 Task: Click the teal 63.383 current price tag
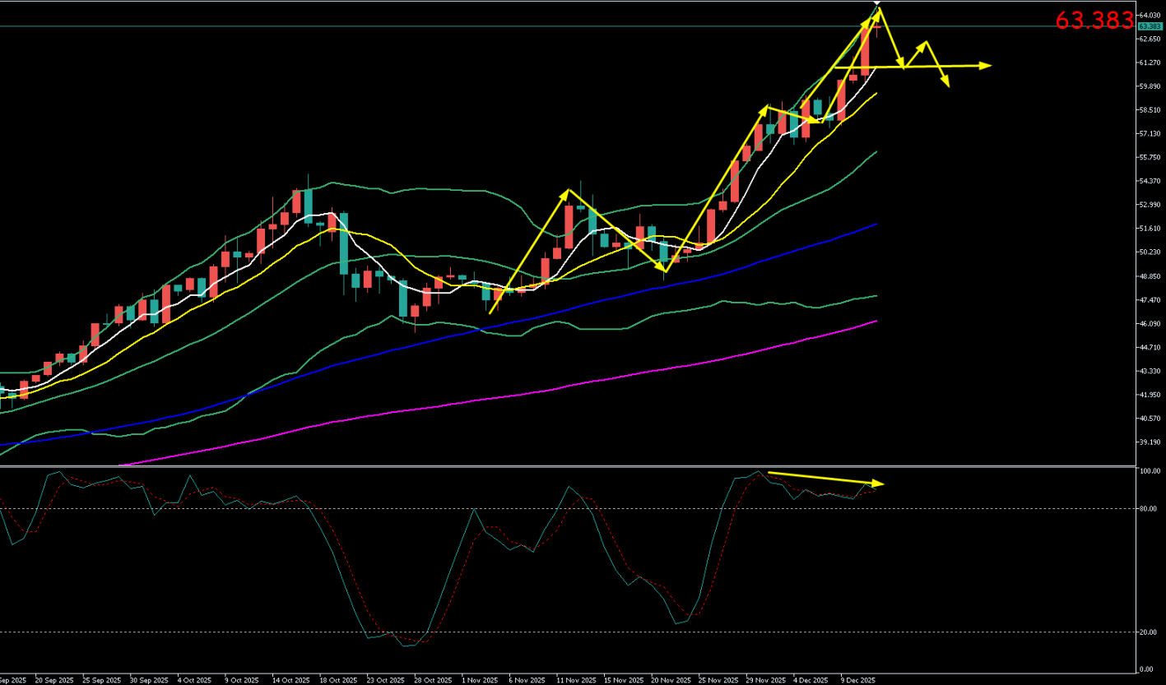(x=1150, y=26)
